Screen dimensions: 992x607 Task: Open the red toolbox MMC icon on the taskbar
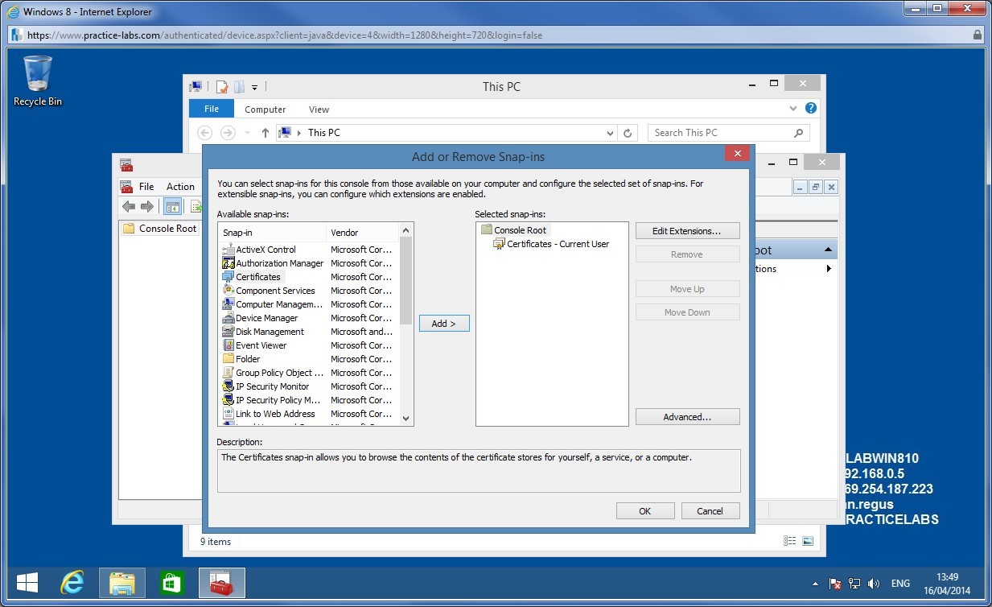pyautogui.click(x=221, y=582)
